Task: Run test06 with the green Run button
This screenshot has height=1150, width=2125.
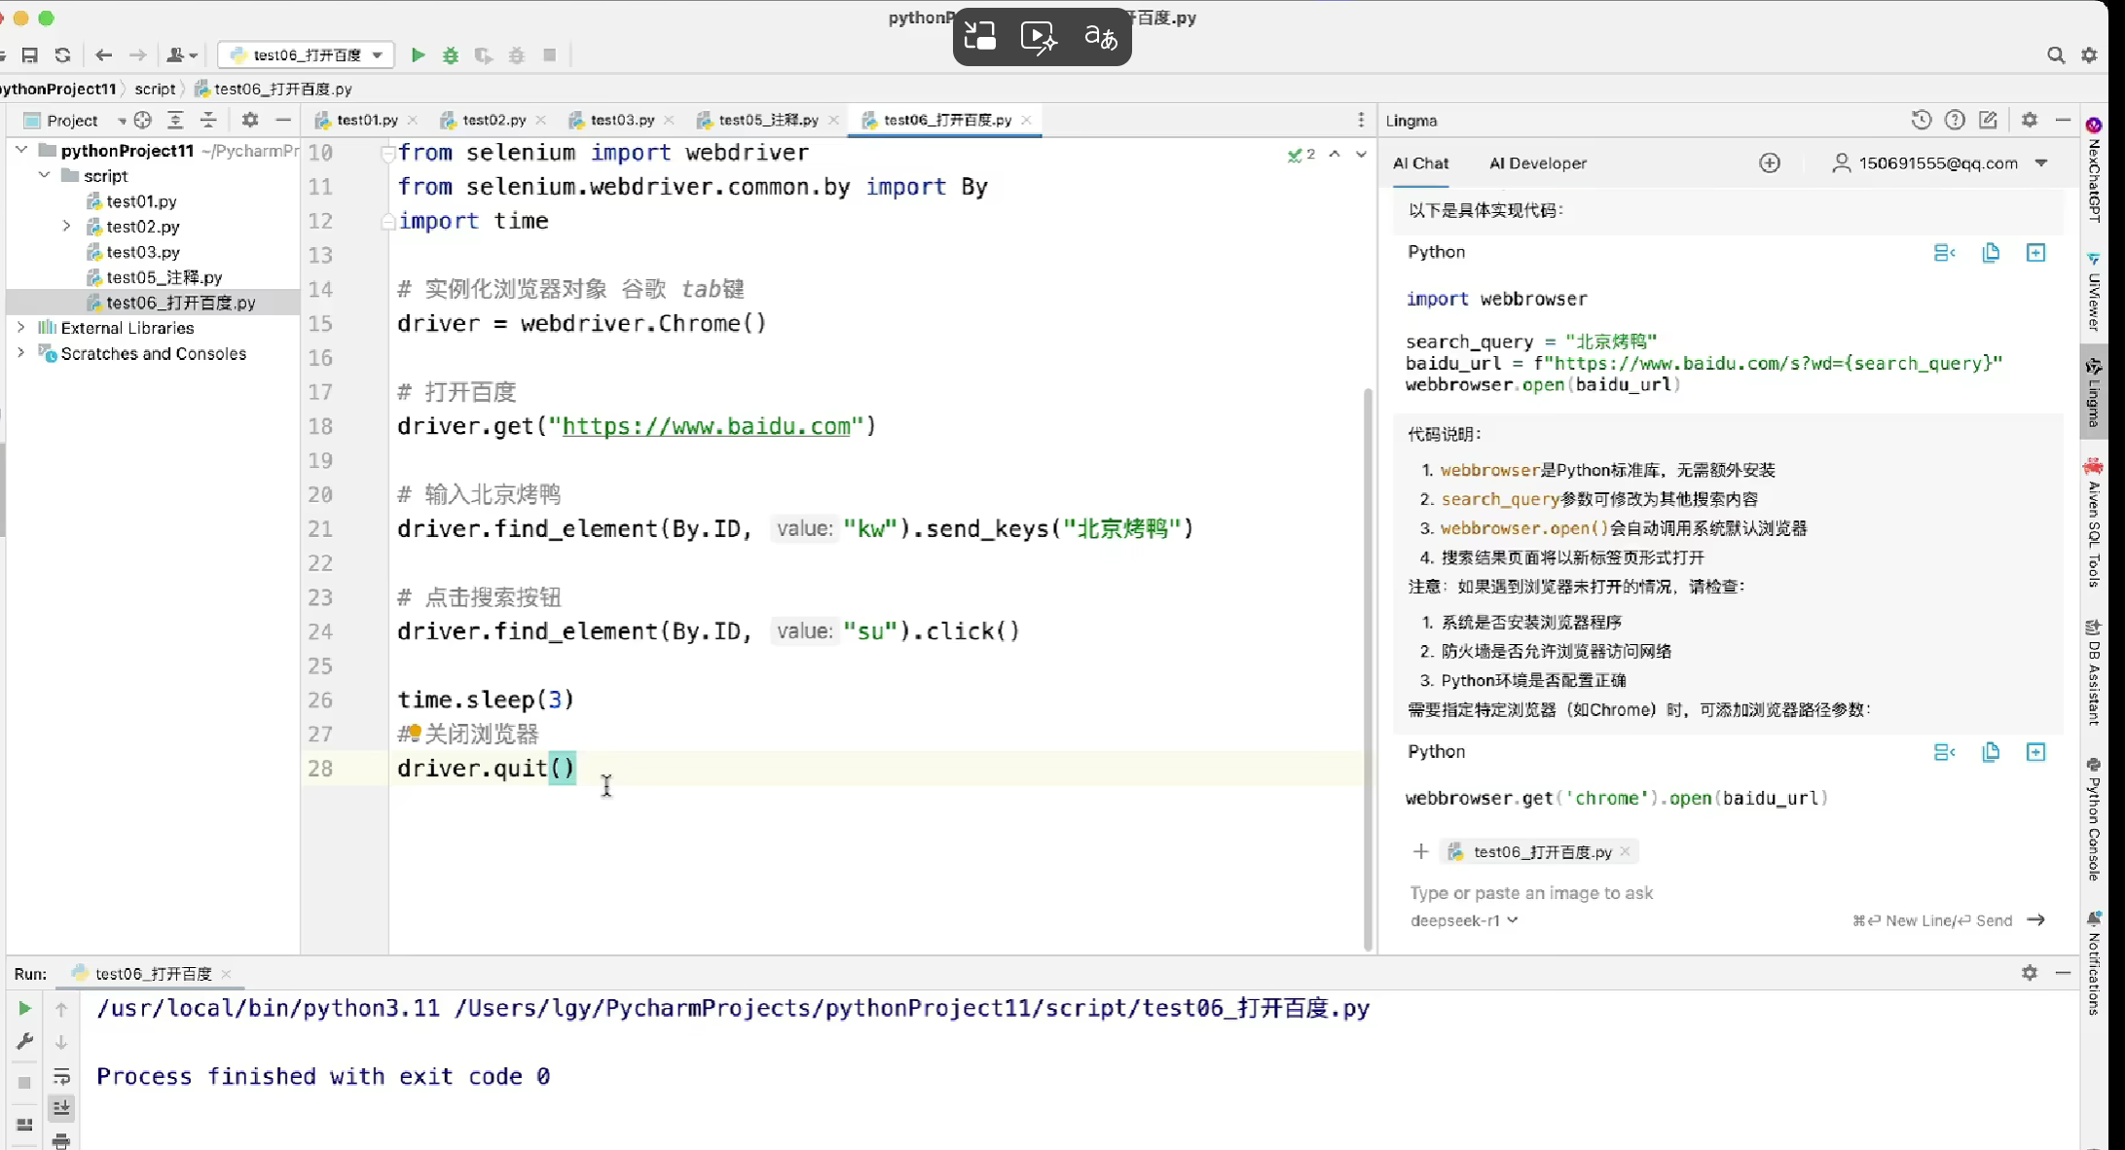Action: (x=418, y=55)
